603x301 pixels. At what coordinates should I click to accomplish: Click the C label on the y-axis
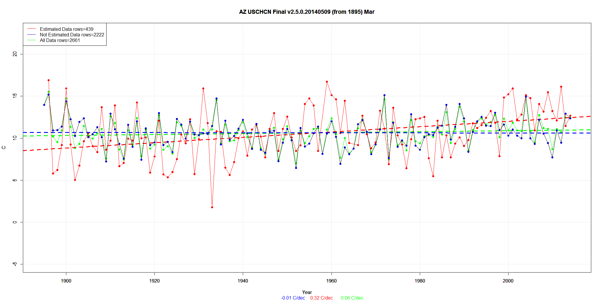(4, 148)
